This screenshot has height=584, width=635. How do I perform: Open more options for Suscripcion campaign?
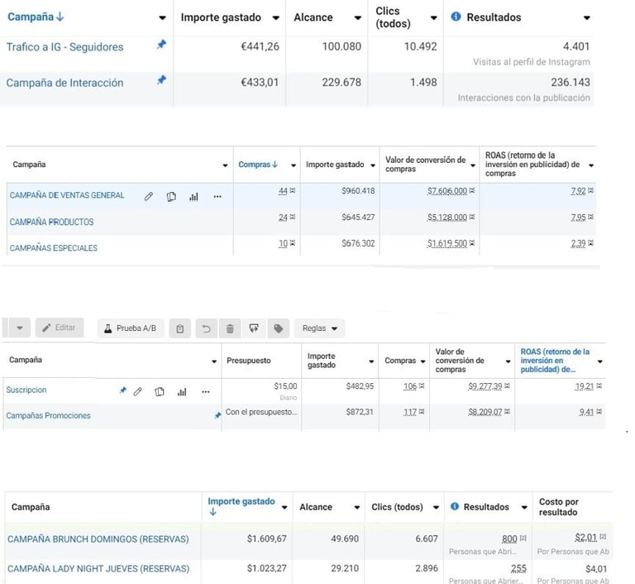pos(206,392)
